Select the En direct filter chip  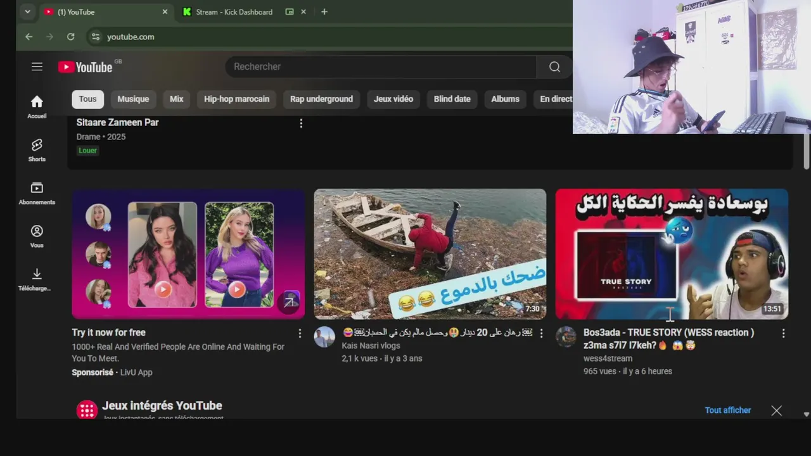(x=553, y=99)
